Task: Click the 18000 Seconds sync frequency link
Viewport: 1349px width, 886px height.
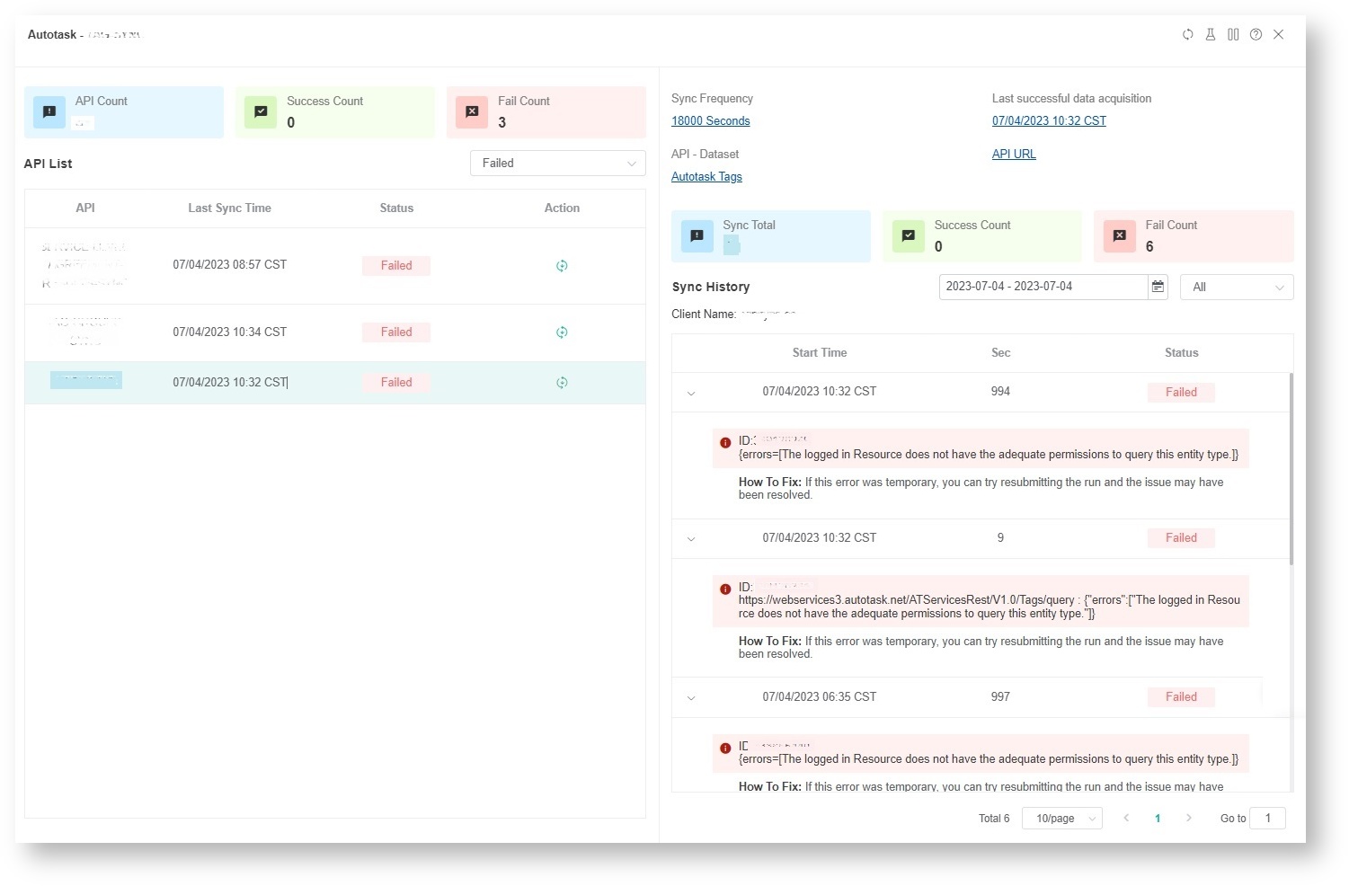Action: (x=710, y=121)
